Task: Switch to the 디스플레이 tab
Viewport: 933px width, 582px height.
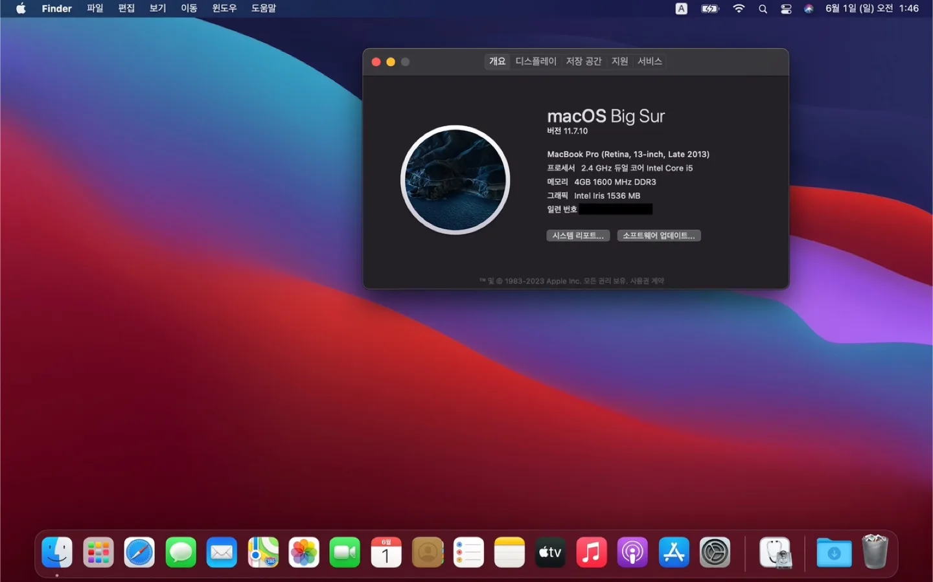Action: pyautogui.click(x=536, y=62)
